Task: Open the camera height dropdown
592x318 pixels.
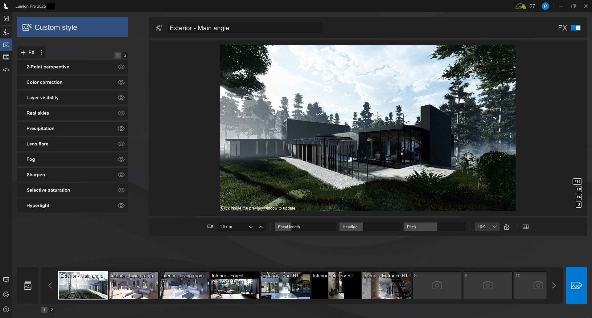Action: click(251, 227)
